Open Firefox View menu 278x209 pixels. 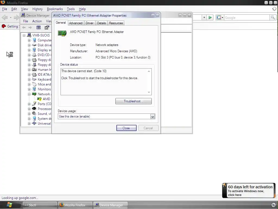coord(24,9)
